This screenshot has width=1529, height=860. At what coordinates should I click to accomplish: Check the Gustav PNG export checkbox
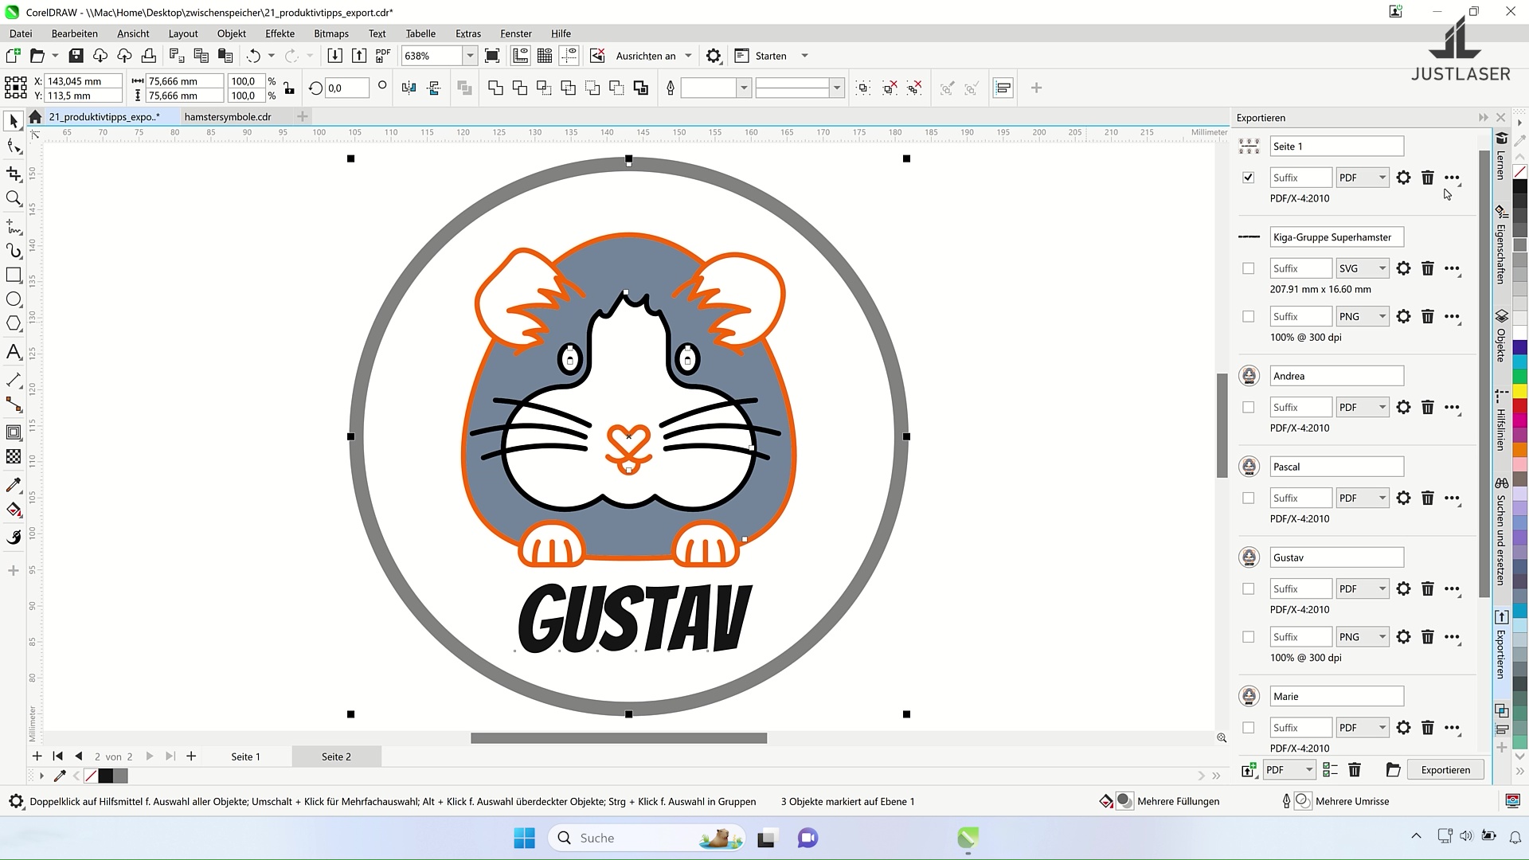tap(1248, 637)
